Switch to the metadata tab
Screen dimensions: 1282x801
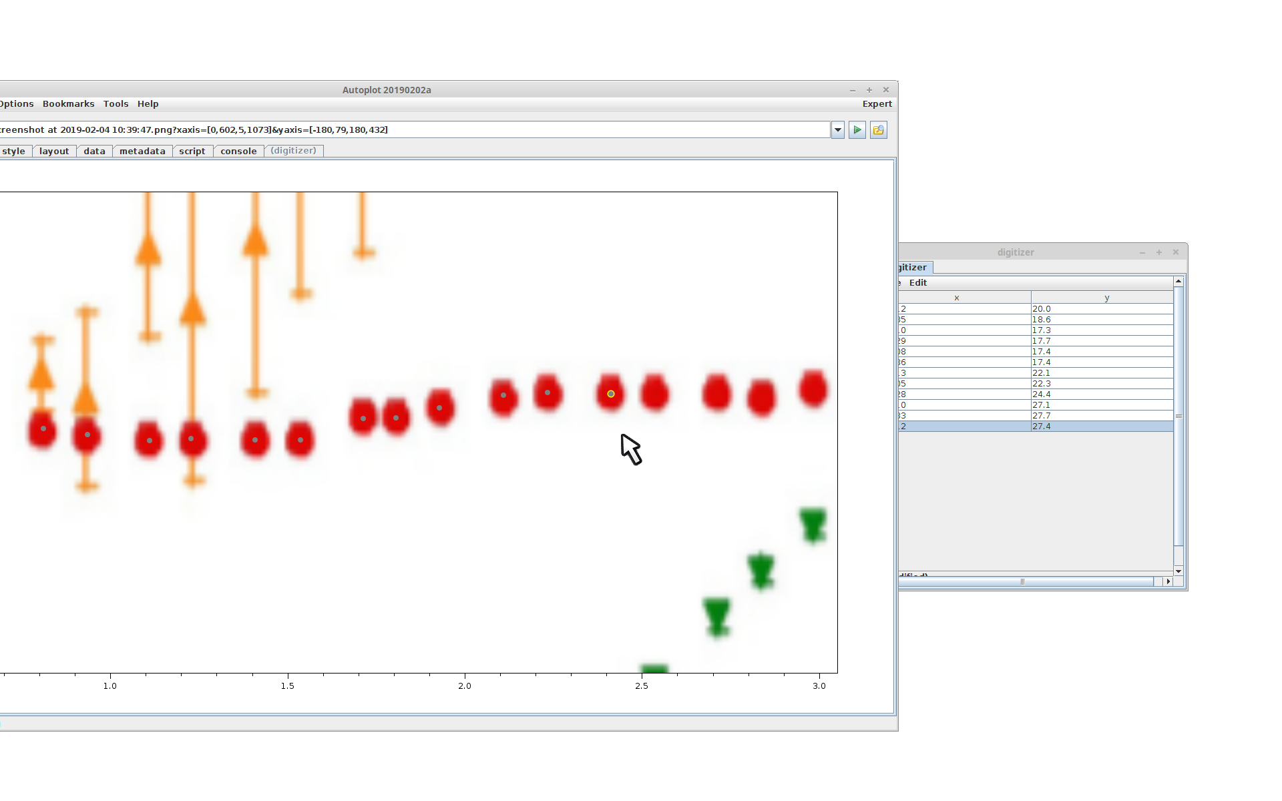click(x=142, y=152)
